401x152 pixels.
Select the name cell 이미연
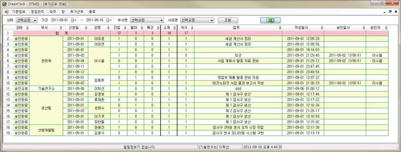click(99, 44)
